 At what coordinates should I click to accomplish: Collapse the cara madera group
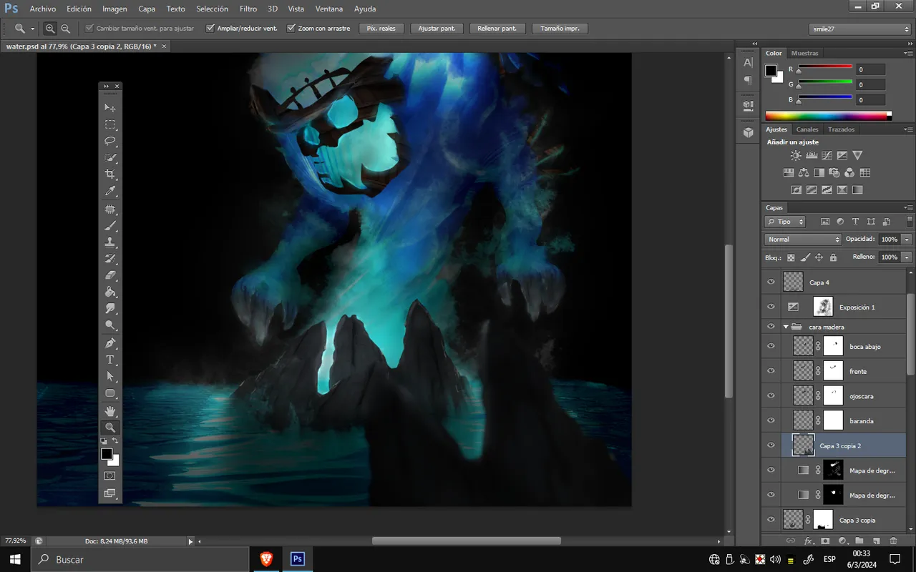786,327
